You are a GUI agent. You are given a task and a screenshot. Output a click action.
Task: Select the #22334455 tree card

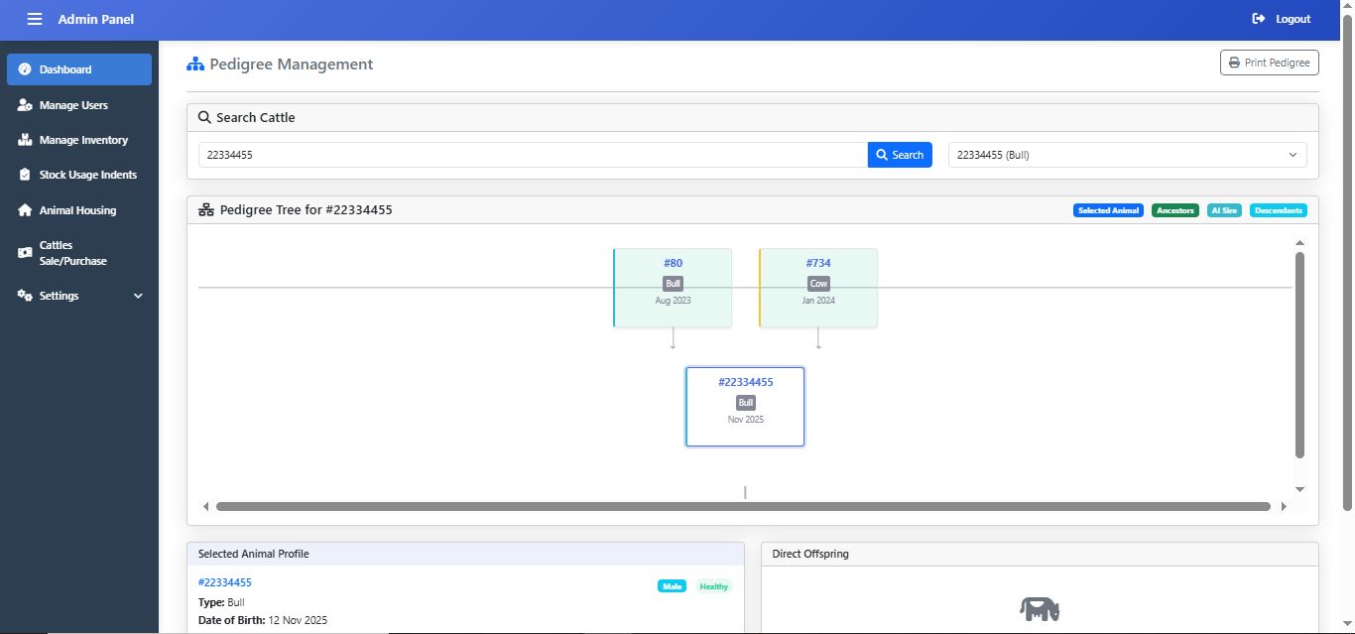(745, 407)
